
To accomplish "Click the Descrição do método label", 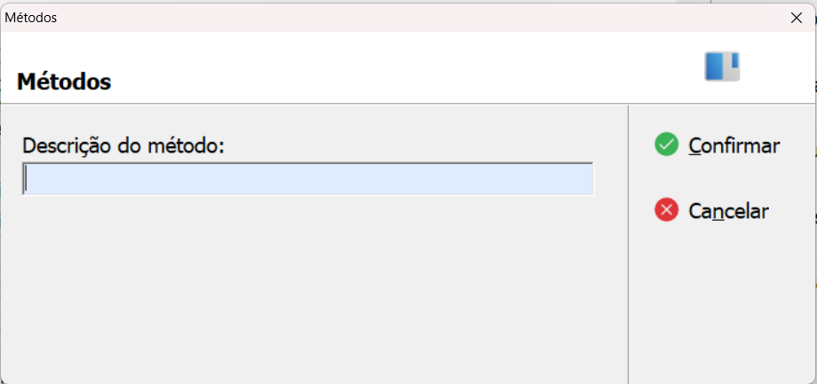I will 123,145.
